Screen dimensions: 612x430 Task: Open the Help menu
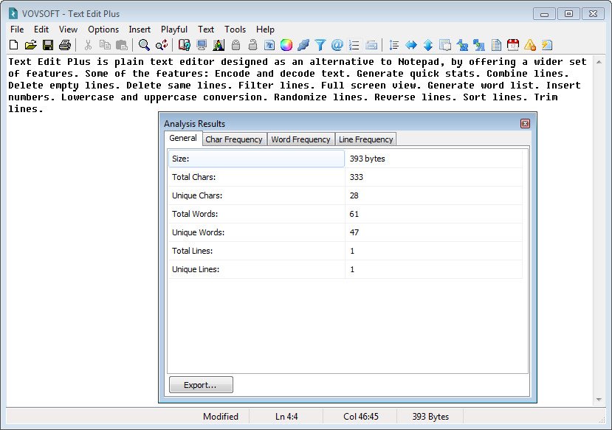pyautogui.click(x=266, y=30)
